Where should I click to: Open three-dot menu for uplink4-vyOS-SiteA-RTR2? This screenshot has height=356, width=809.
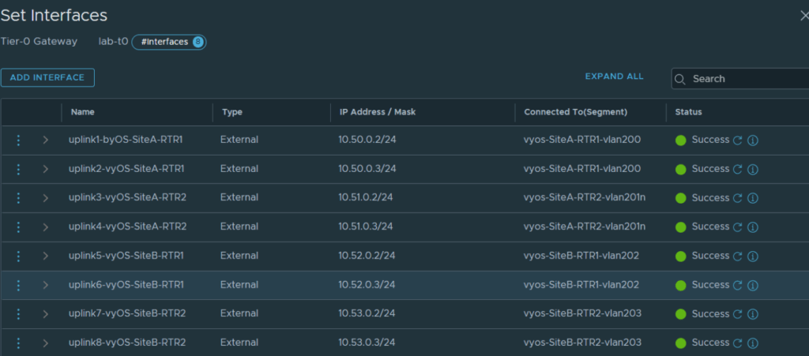click(19, 227)
